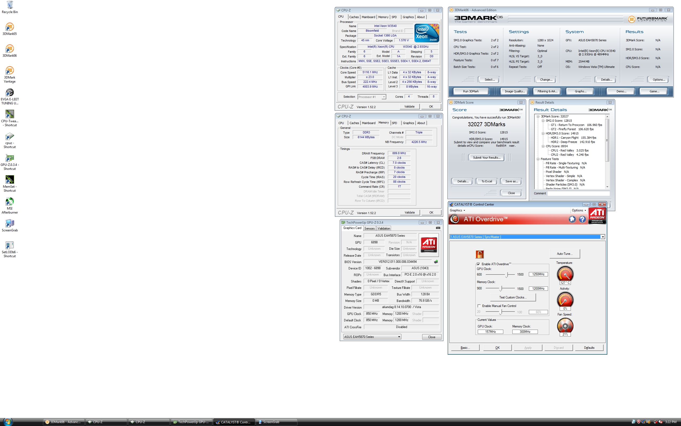
Task: Collapse the CPU Score: 8954 node
Action: [x=543, y=146]
